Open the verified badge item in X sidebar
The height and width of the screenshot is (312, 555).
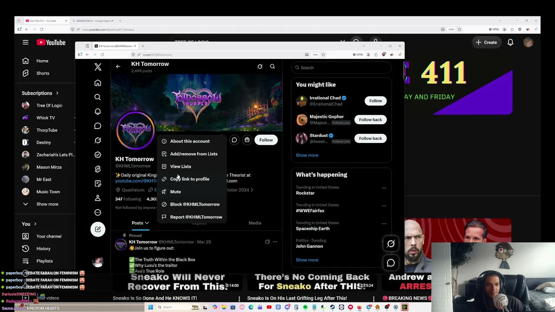(x=98, y=155)
